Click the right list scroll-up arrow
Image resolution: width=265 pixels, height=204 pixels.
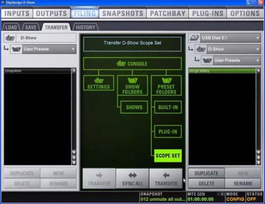click(258, 70)
